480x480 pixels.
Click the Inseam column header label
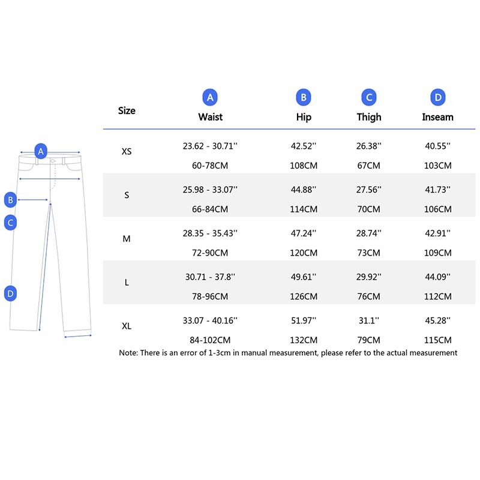coord(437,117)
